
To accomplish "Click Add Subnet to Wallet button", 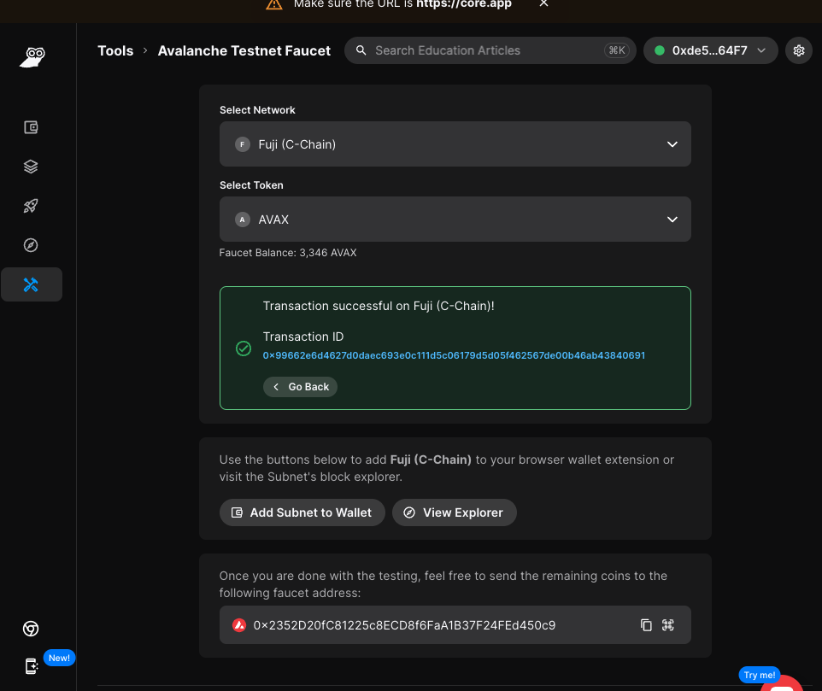I will [302, 512].
